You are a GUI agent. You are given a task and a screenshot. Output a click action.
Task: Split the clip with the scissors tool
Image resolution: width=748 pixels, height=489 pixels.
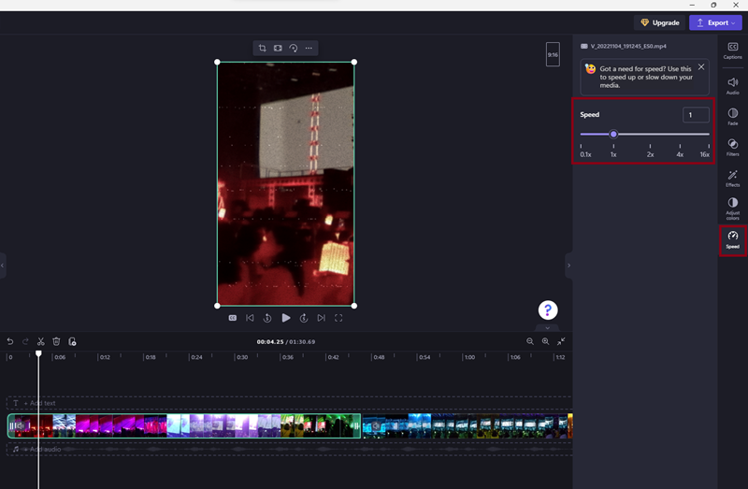pyautogui.click(x=41, y=341)
